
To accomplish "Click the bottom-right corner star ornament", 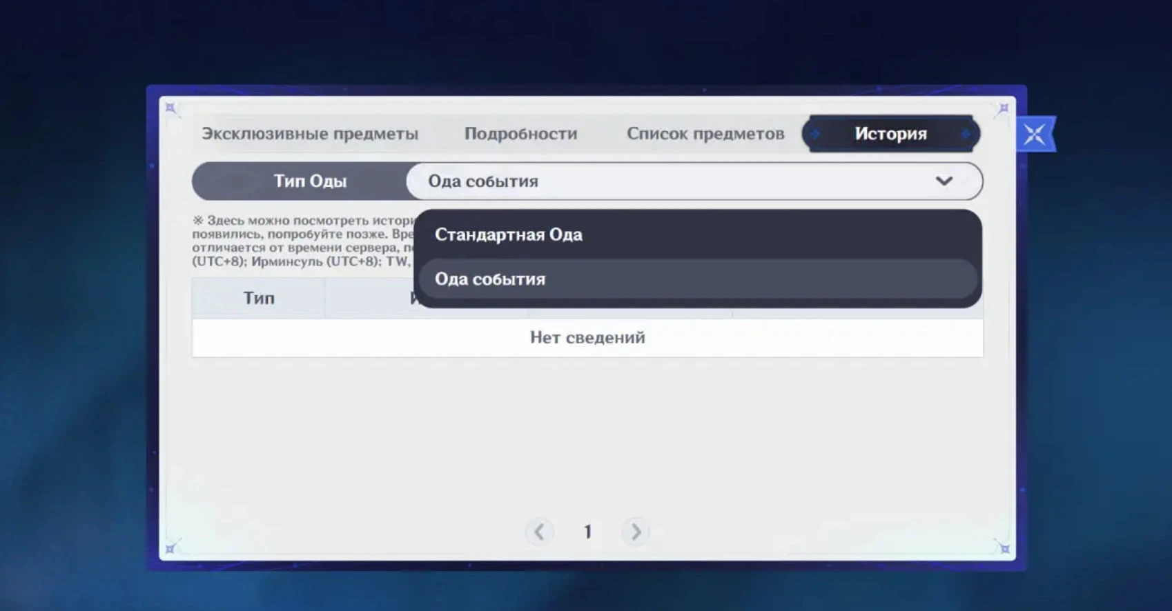I will 1004,548.
